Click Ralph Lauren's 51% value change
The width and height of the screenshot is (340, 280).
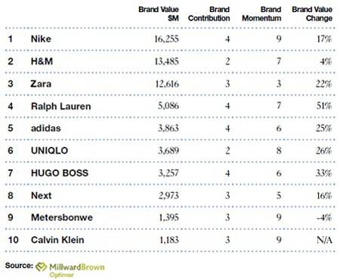pyautogui.click(x=324, y=106)
